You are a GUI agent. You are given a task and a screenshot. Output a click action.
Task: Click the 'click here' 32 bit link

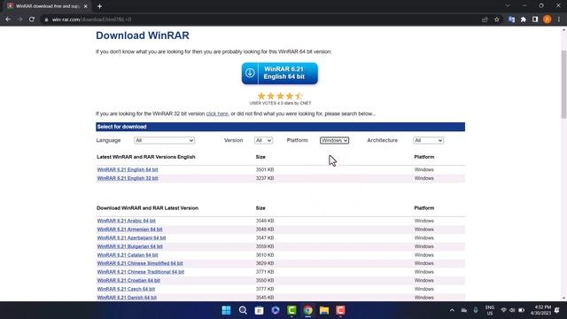pos(217,113)
